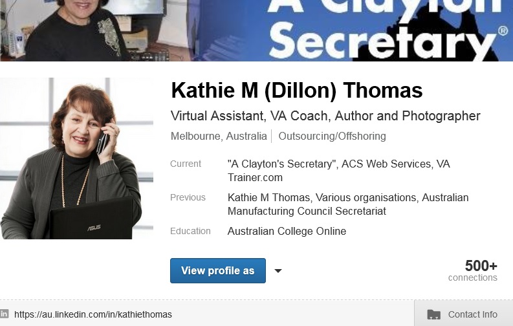Open the View profile as dropdown arrow
The height and width of the screenshot is (326, 513).
click(278, 271)
